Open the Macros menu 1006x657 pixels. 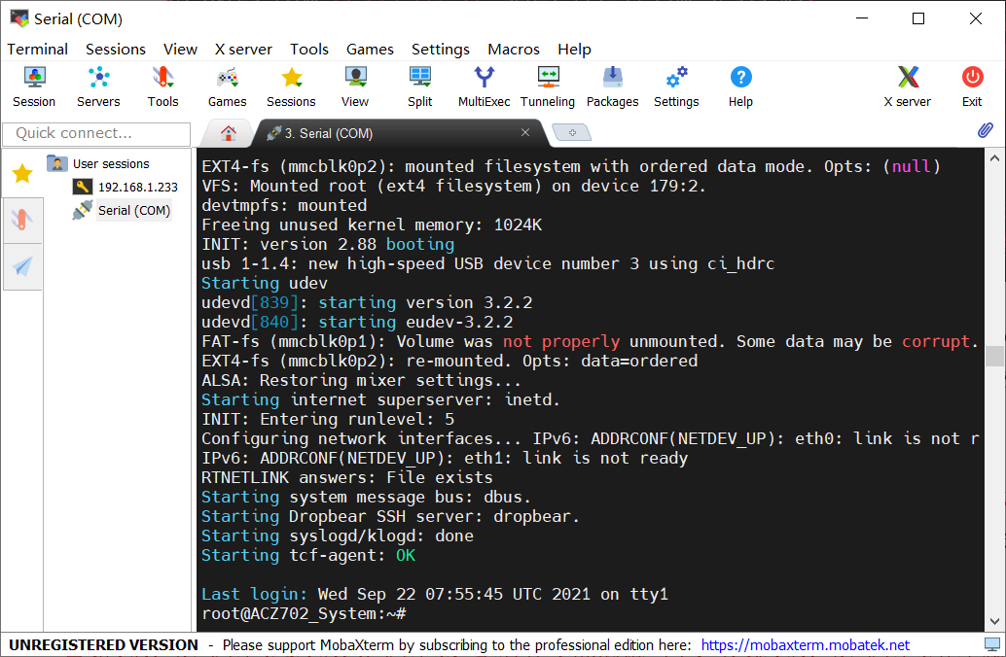[514, 49]
